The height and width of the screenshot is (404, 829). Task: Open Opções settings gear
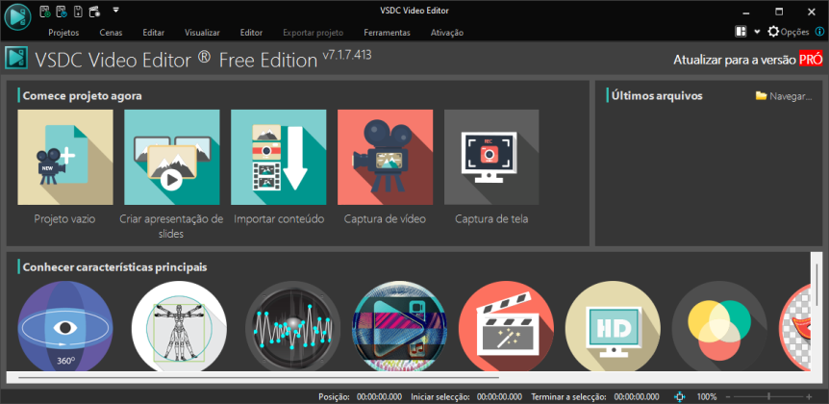click(789, 32)
